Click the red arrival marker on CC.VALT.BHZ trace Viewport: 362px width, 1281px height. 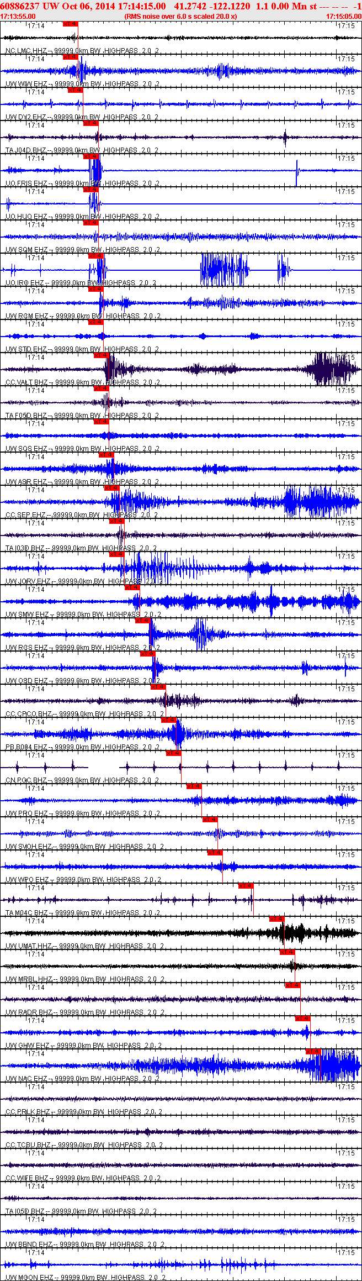point(101,355)
